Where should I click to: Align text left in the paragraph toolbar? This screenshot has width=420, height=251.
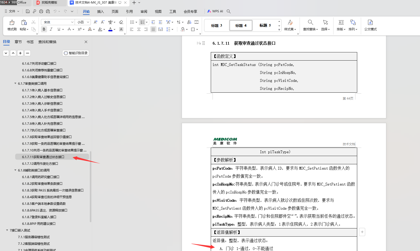coord(132,29)
